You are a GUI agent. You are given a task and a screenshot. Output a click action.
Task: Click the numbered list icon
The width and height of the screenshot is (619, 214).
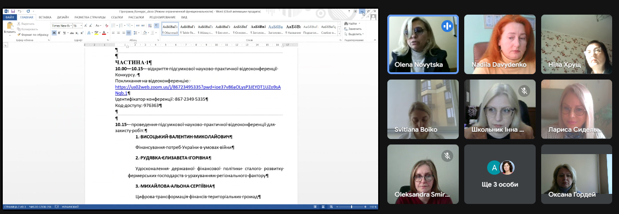pos(121,26)
